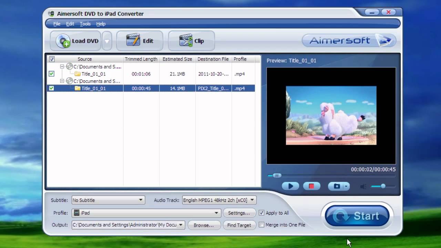Click the Find Target button
Screen dimensions: 441x248
pyautogui.click(x=239, y=225)
